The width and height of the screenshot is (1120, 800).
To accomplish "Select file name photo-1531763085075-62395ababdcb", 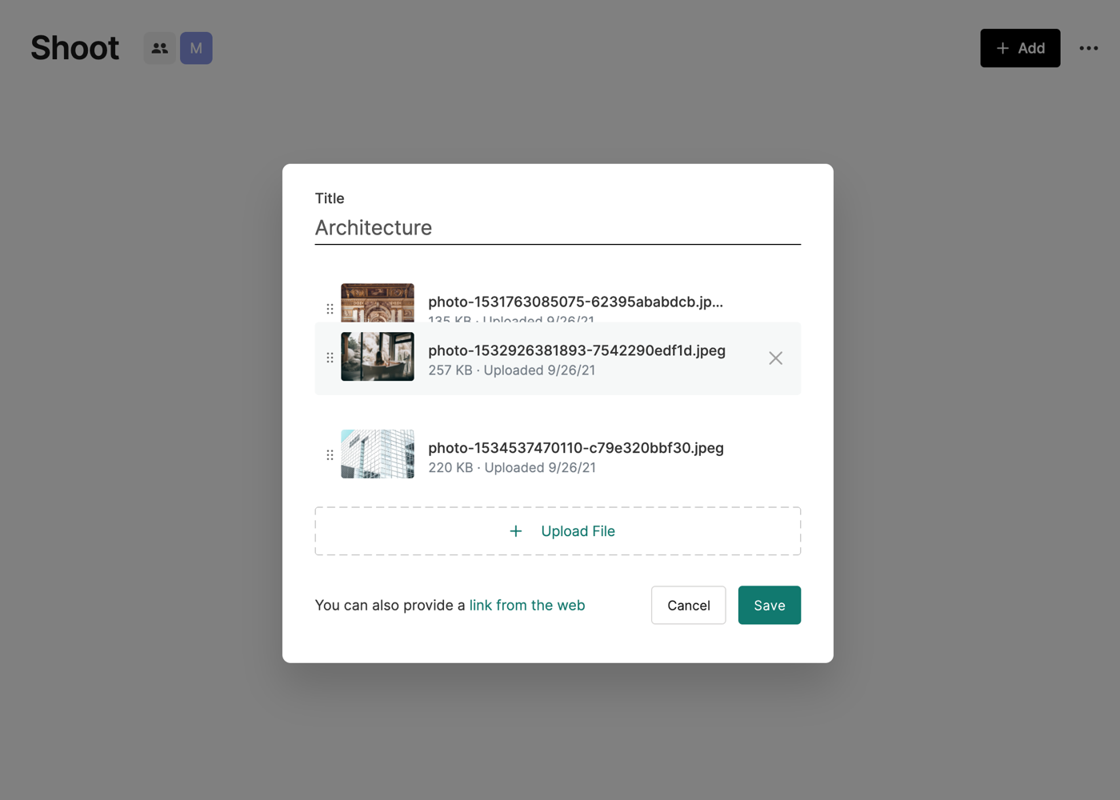I will (x=575, y=302).
